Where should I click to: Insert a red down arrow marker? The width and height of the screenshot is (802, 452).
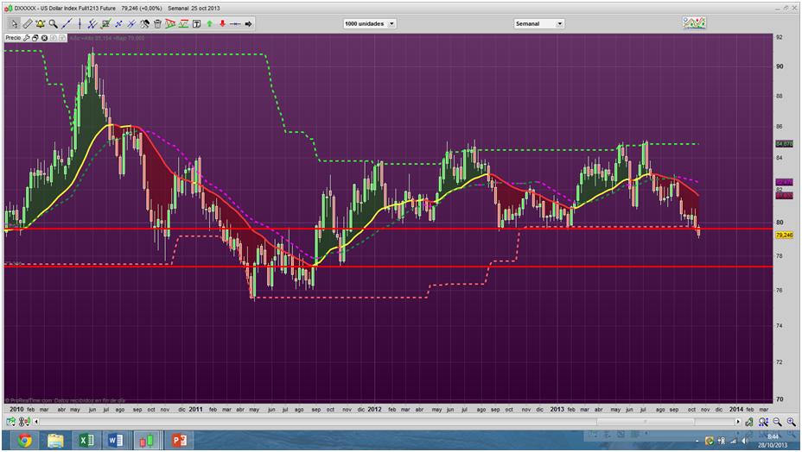pyautogui.click(x=222, y=23)
